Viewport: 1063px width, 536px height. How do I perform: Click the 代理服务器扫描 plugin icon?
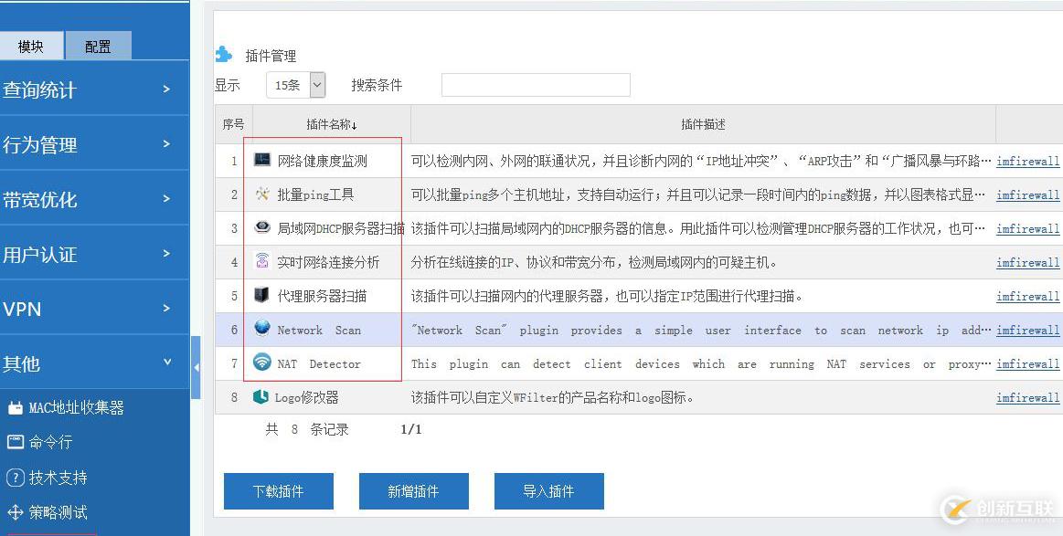coord(261,295)
